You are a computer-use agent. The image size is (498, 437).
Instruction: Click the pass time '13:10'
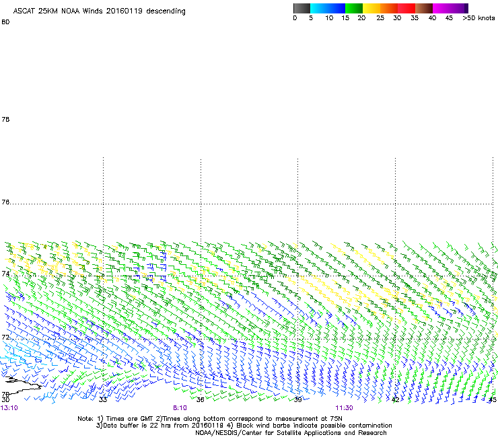(9, 408)
